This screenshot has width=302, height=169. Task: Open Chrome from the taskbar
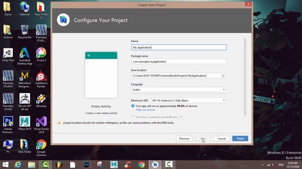[142, 165]
